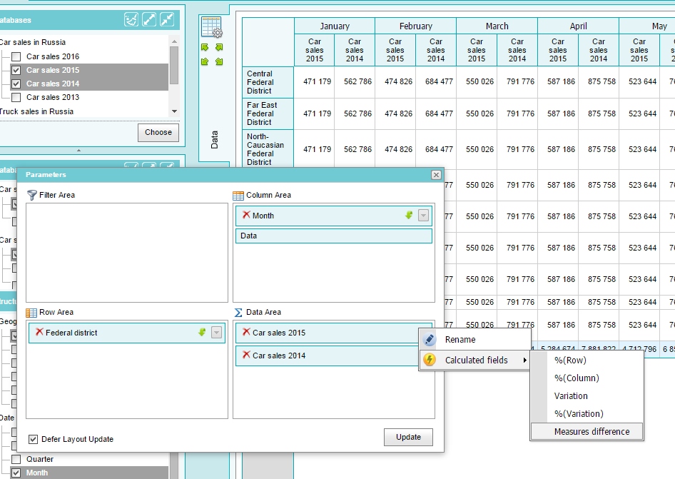Click the April column header
Viewport: 675px width, 479px height.
[579, 26]
